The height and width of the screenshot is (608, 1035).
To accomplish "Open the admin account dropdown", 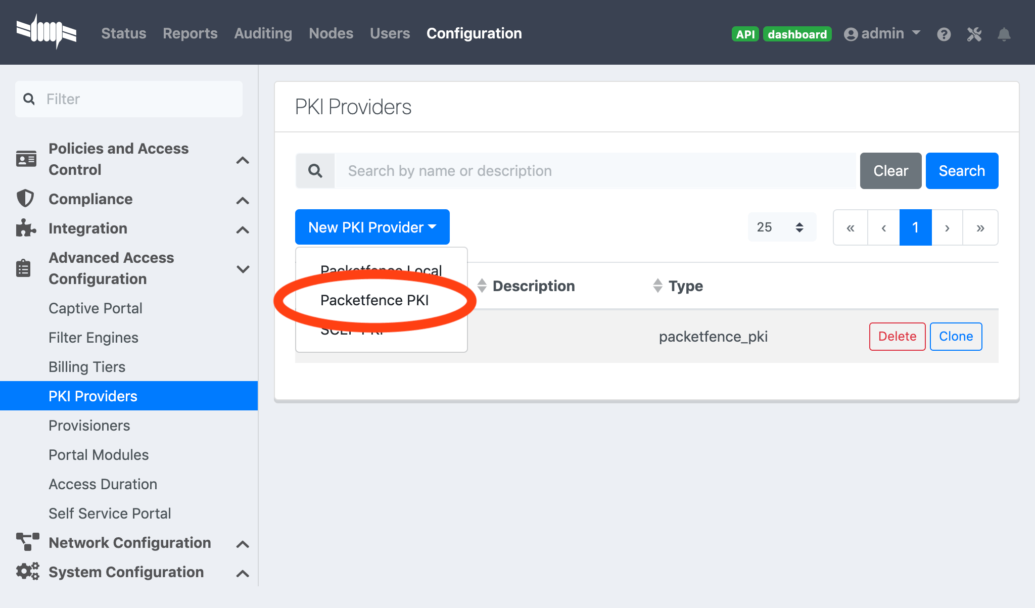I will pos(881,34).
